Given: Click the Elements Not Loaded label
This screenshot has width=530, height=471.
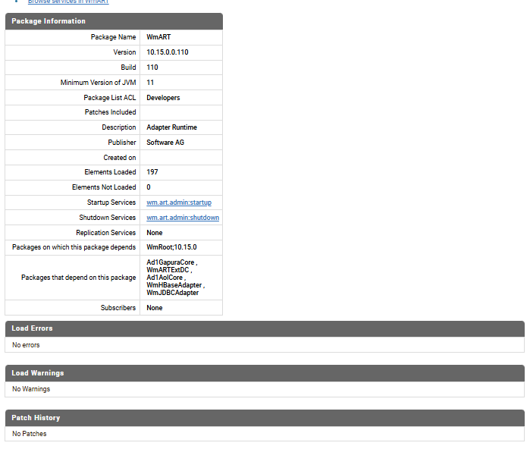Looking at the screenshot, I should point(104,187).
